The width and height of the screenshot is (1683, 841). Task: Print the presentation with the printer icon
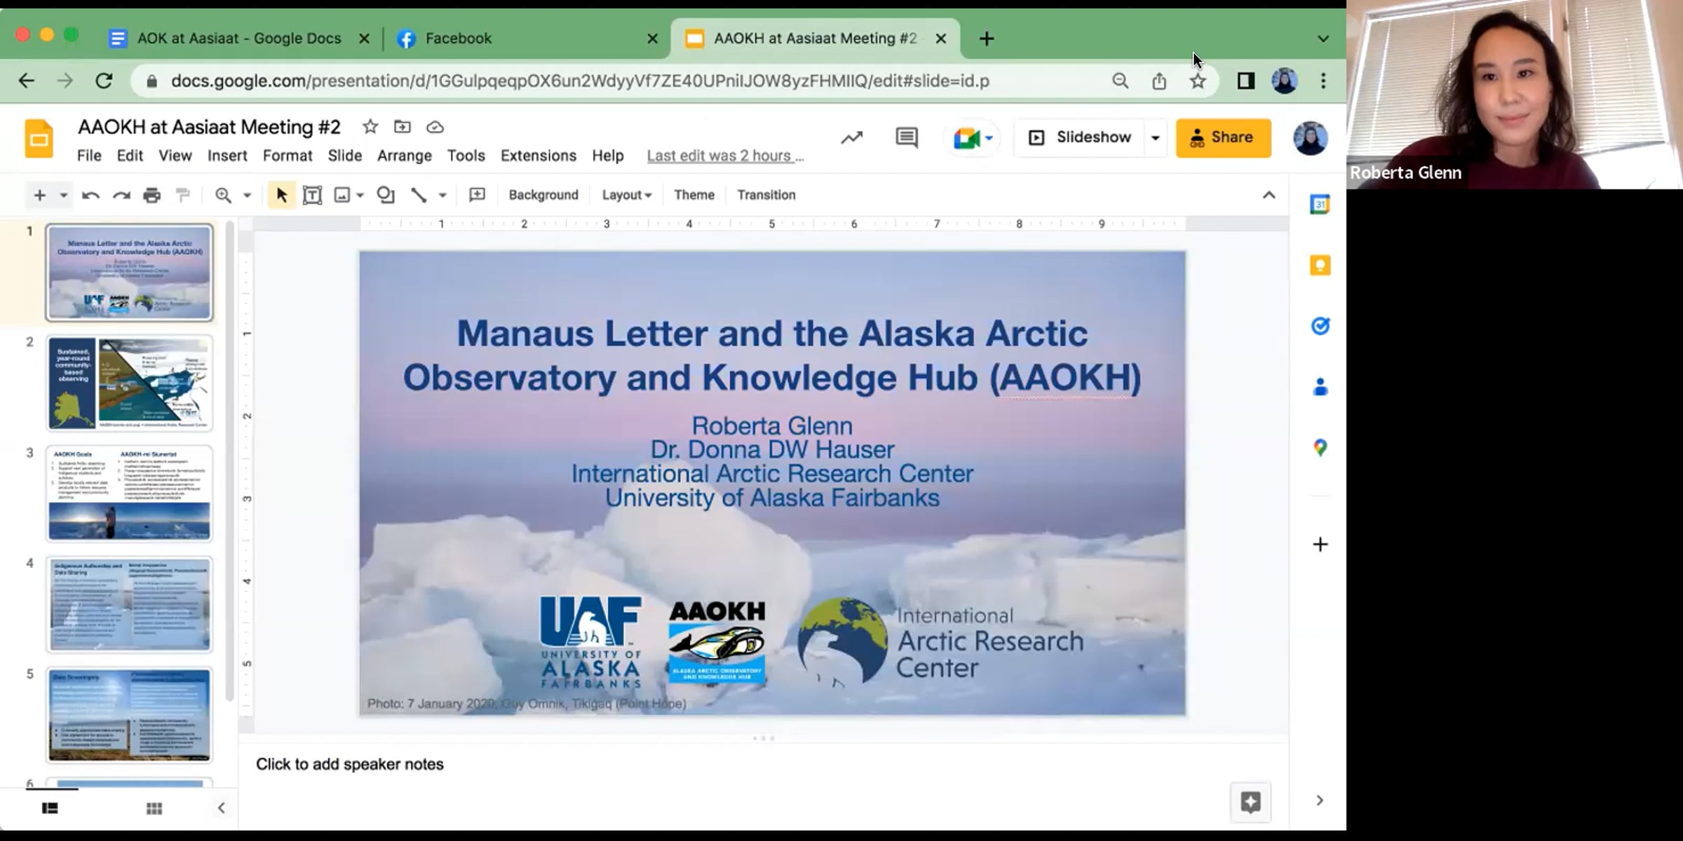(x=152, y=195)
